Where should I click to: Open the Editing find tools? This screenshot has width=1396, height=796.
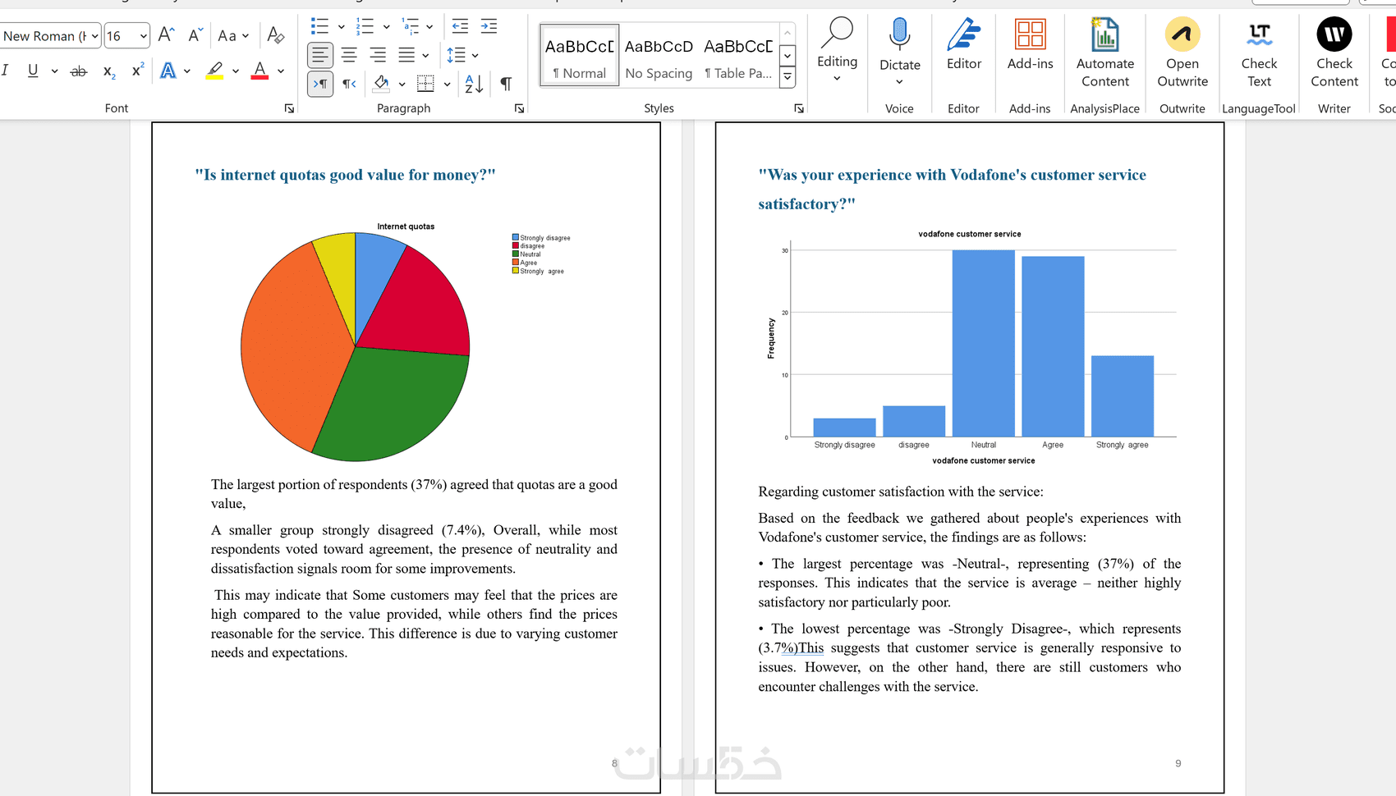[x=838, y=49]
